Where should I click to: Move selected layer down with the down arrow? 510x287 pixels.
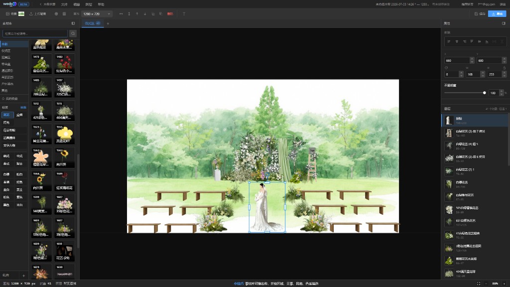pyautogui.click(x=145, y=14)
